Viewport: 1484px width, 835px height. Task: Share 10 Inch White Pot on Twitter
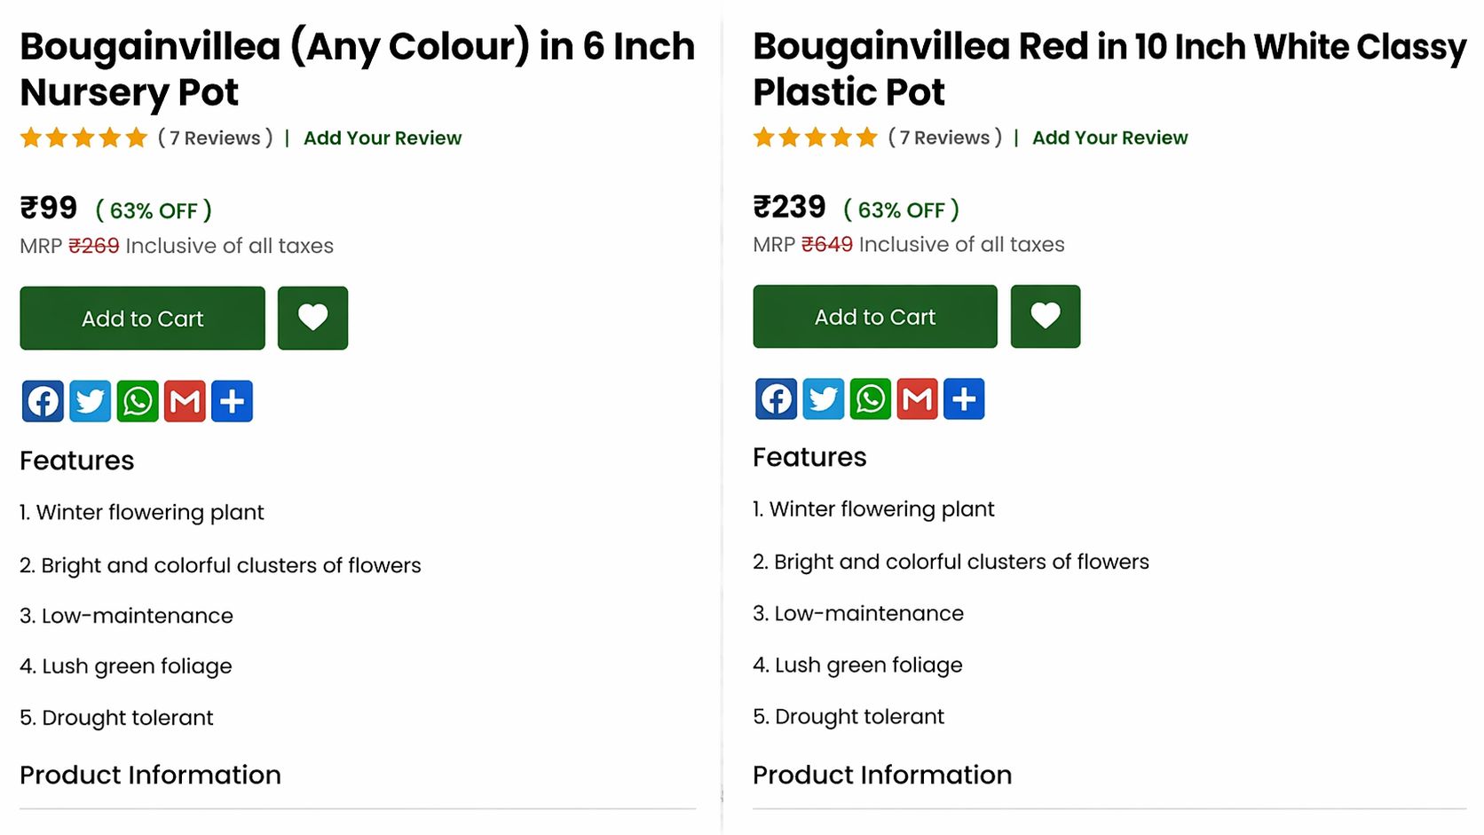[x=824, y=398]
